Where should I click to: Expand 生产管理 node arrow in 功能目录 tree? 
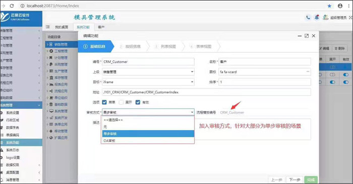tap(47, 71)
